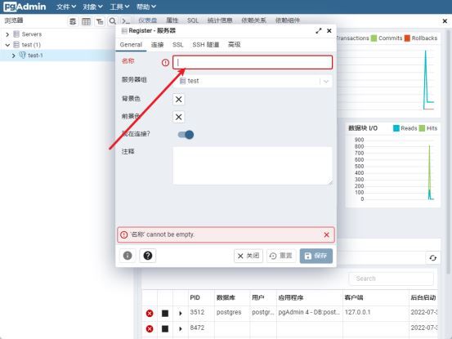Click the 注释 text area
This screenshot has width=452, height=339.
click(x=253, y=166)
